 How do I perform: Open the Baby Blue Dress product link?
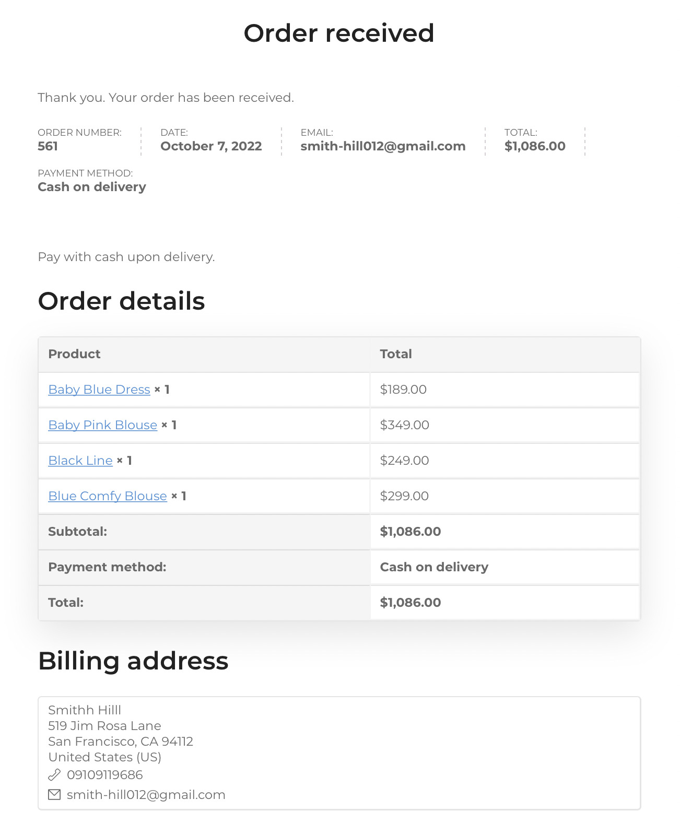pyautogui.click(x=99, y=390)
